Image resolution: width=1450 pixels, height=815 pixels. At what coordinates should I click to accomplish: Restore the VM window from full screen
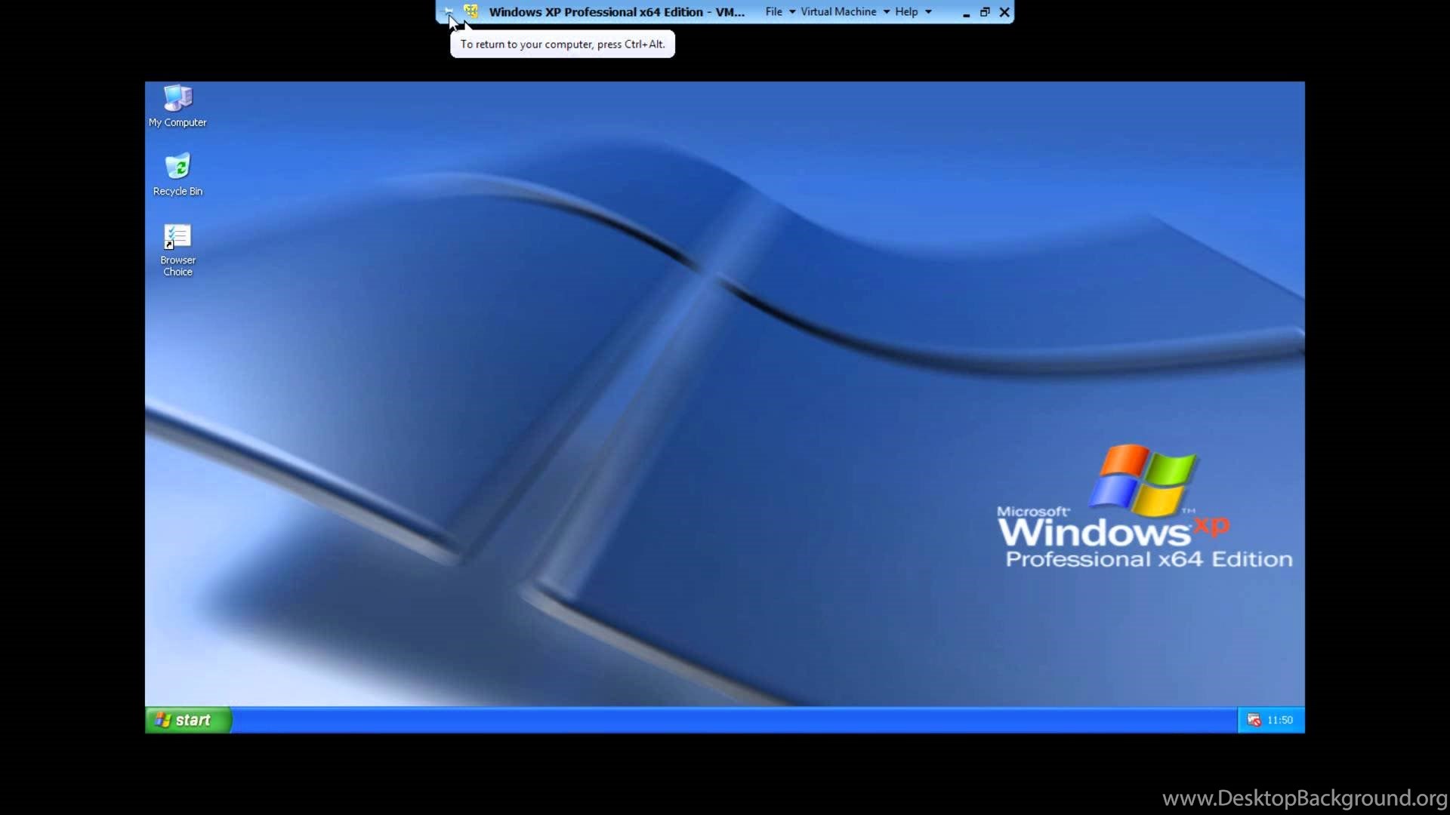(x=985, y=12)
